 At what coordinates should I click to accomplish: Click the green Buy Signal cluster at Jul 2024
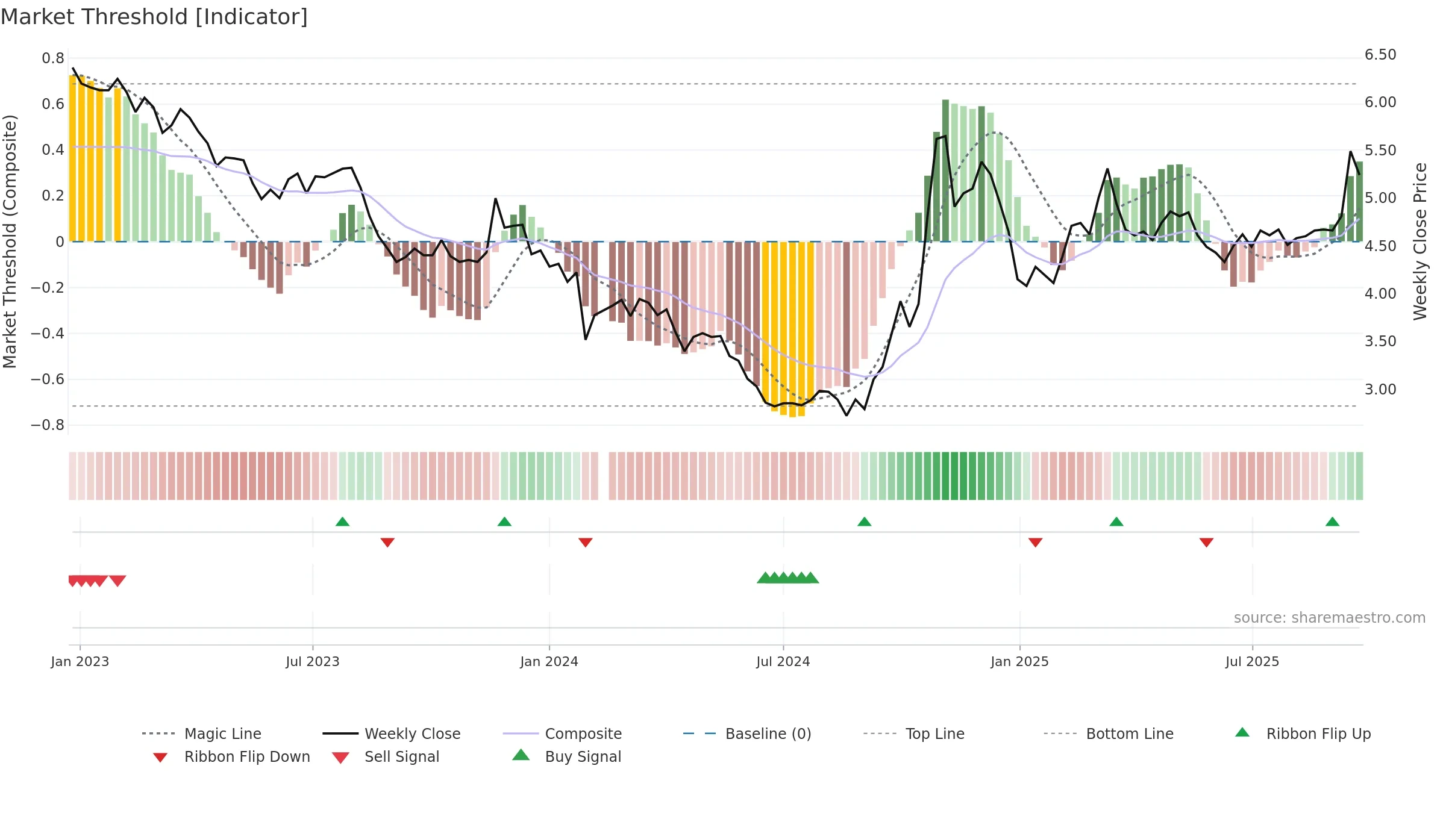(788, 578)
